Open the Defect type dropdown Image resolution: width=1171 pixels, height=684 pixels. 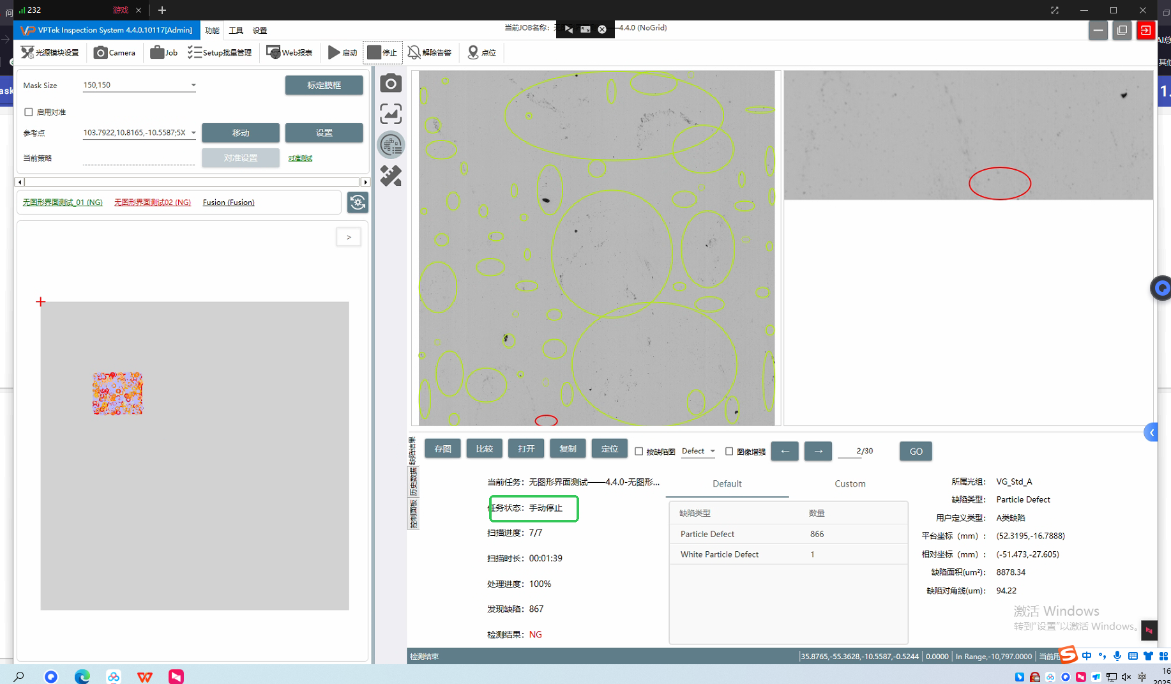tap(698, 451)
